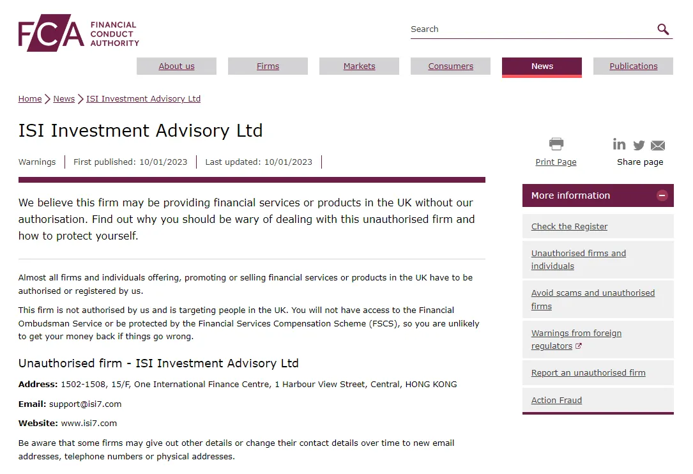The image size is (693, 474).
Task: Open Warnings from foreign regulators link
Action: tap(576, 339)
